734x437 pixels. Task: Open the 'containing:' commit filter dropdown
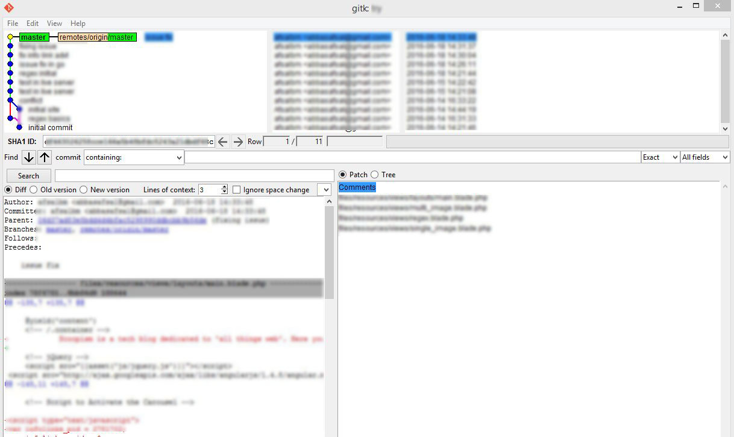click(134, 157)
